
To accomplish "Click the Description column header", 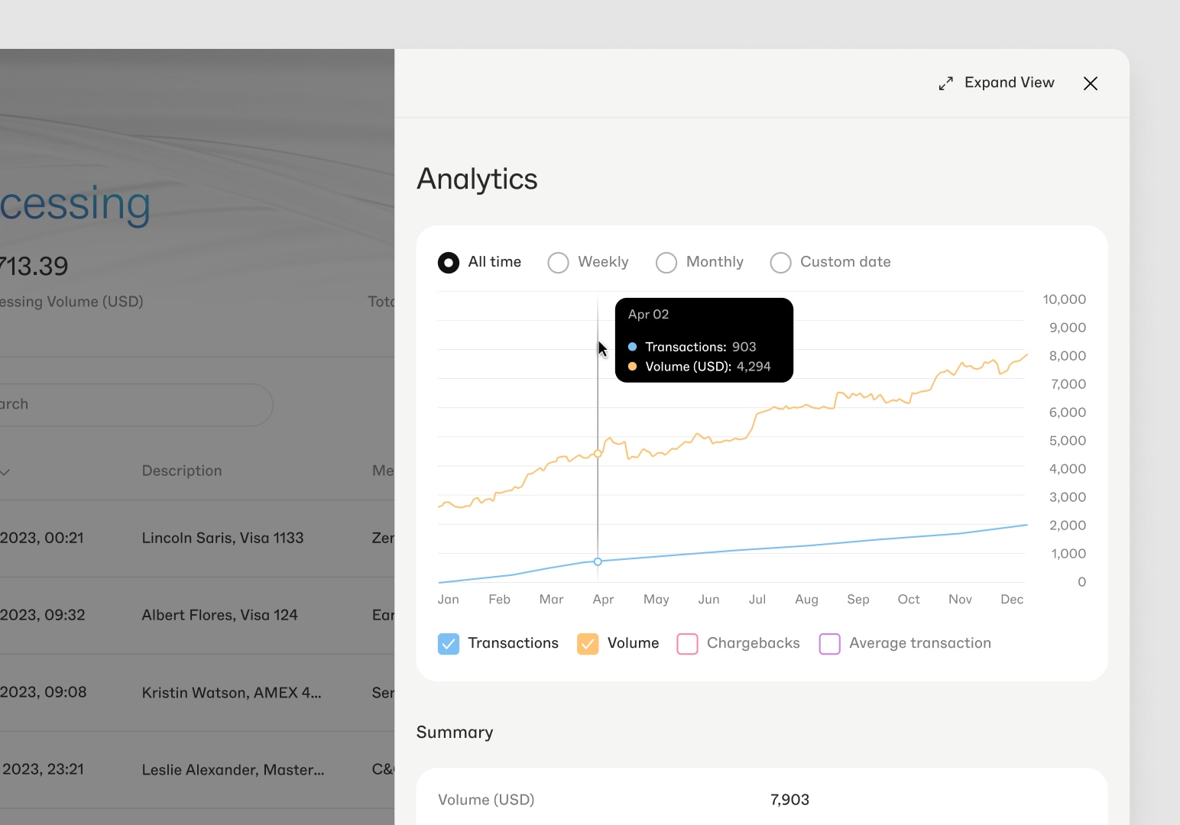I will 182,471.
